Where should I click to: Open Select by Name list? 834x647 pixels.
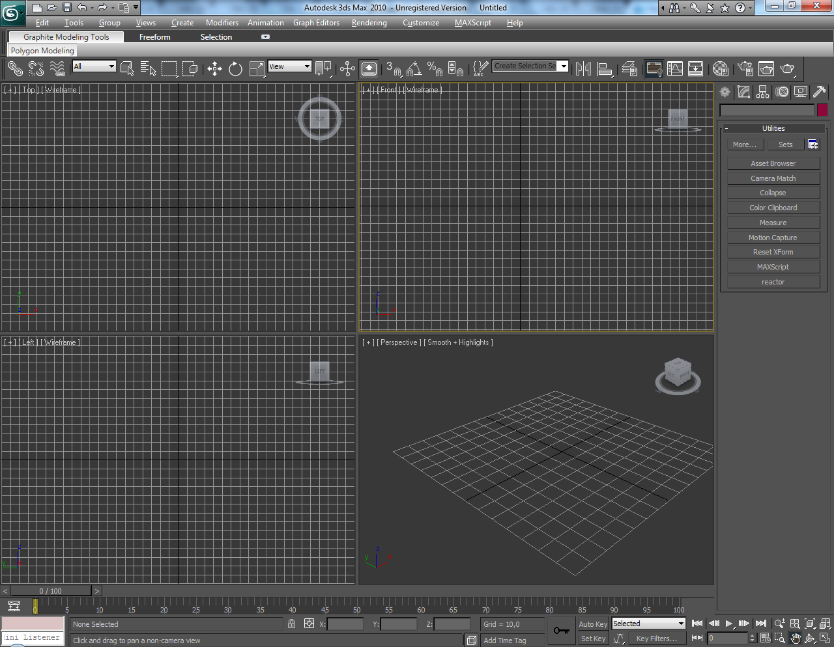click(149, 68)
